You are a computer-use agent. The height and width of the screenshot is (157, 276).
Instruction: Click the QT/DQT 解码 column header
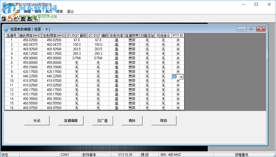pyautogui.click(x=77, y=36)
